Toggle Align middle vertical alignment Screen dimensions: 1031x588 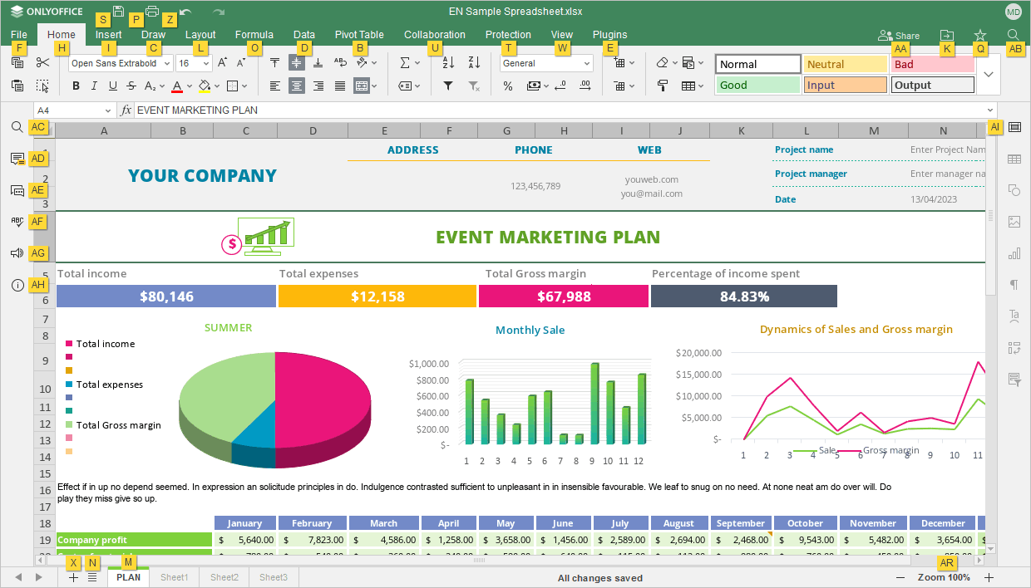pyautogui.click(x=297, y=62)
